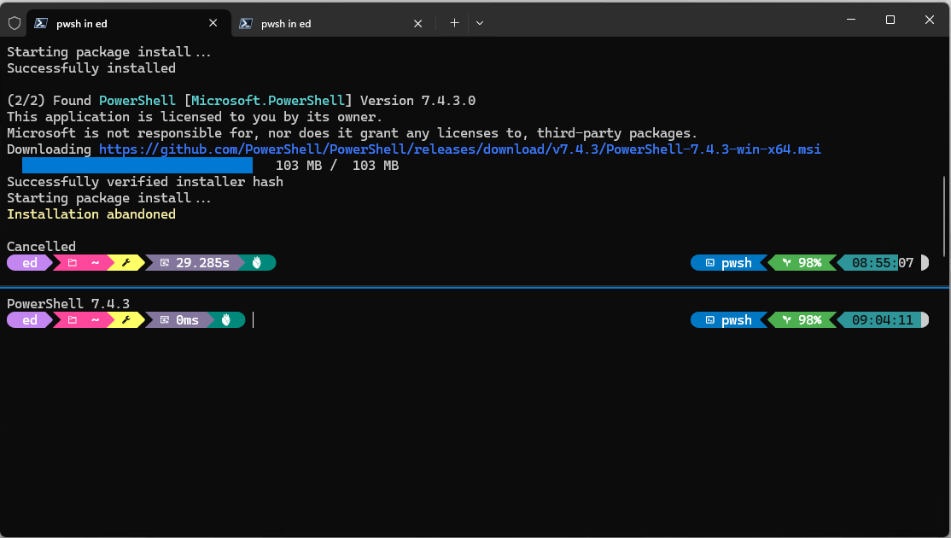Close the first 'pwsh in ed' tab
The height and width of the screenshot is (538, 951).
(213, 23)
